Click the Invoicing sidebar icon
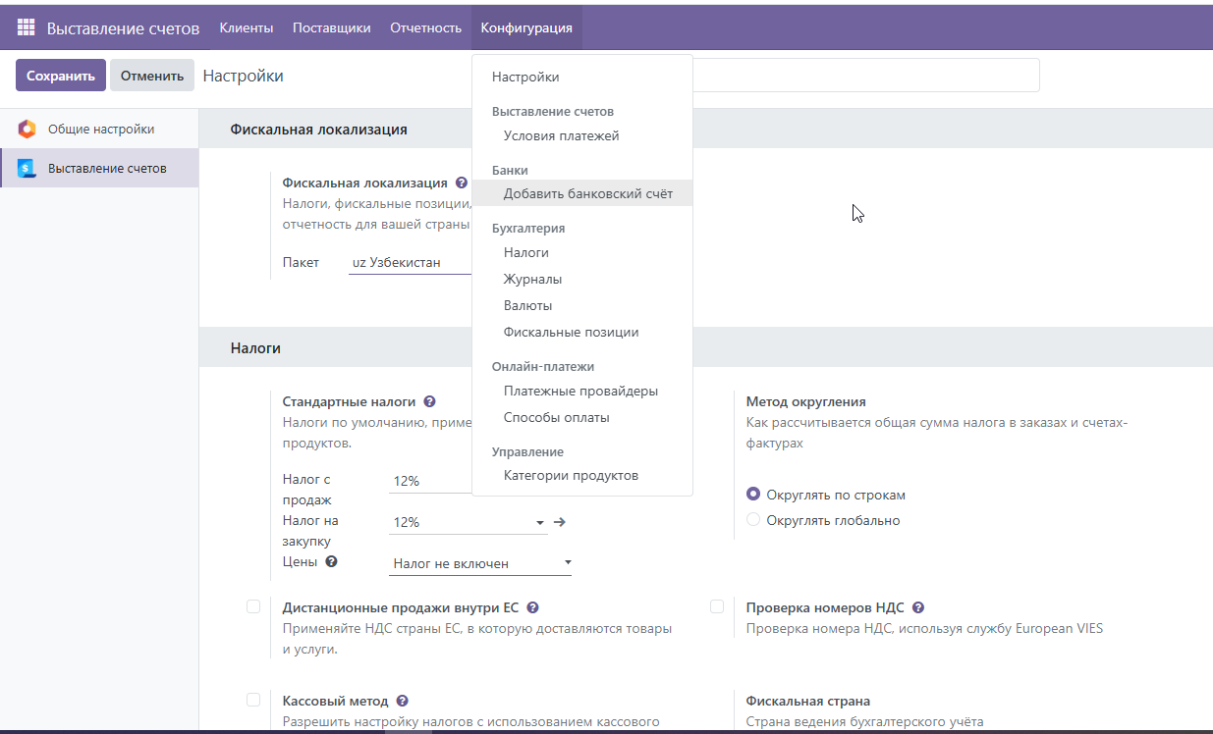Screen dimensions: 1213x734 (x=27, y=168)
